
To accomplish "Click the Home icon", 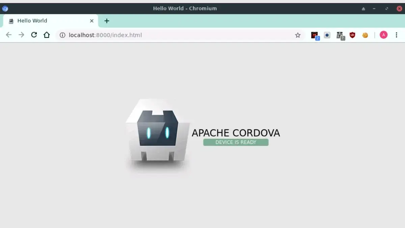I will [47, 35].
